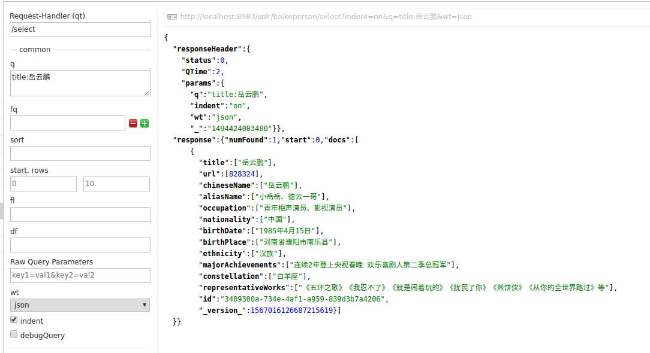
Task: Open the wt format dropdown
Action: click(x=80, y=305)
